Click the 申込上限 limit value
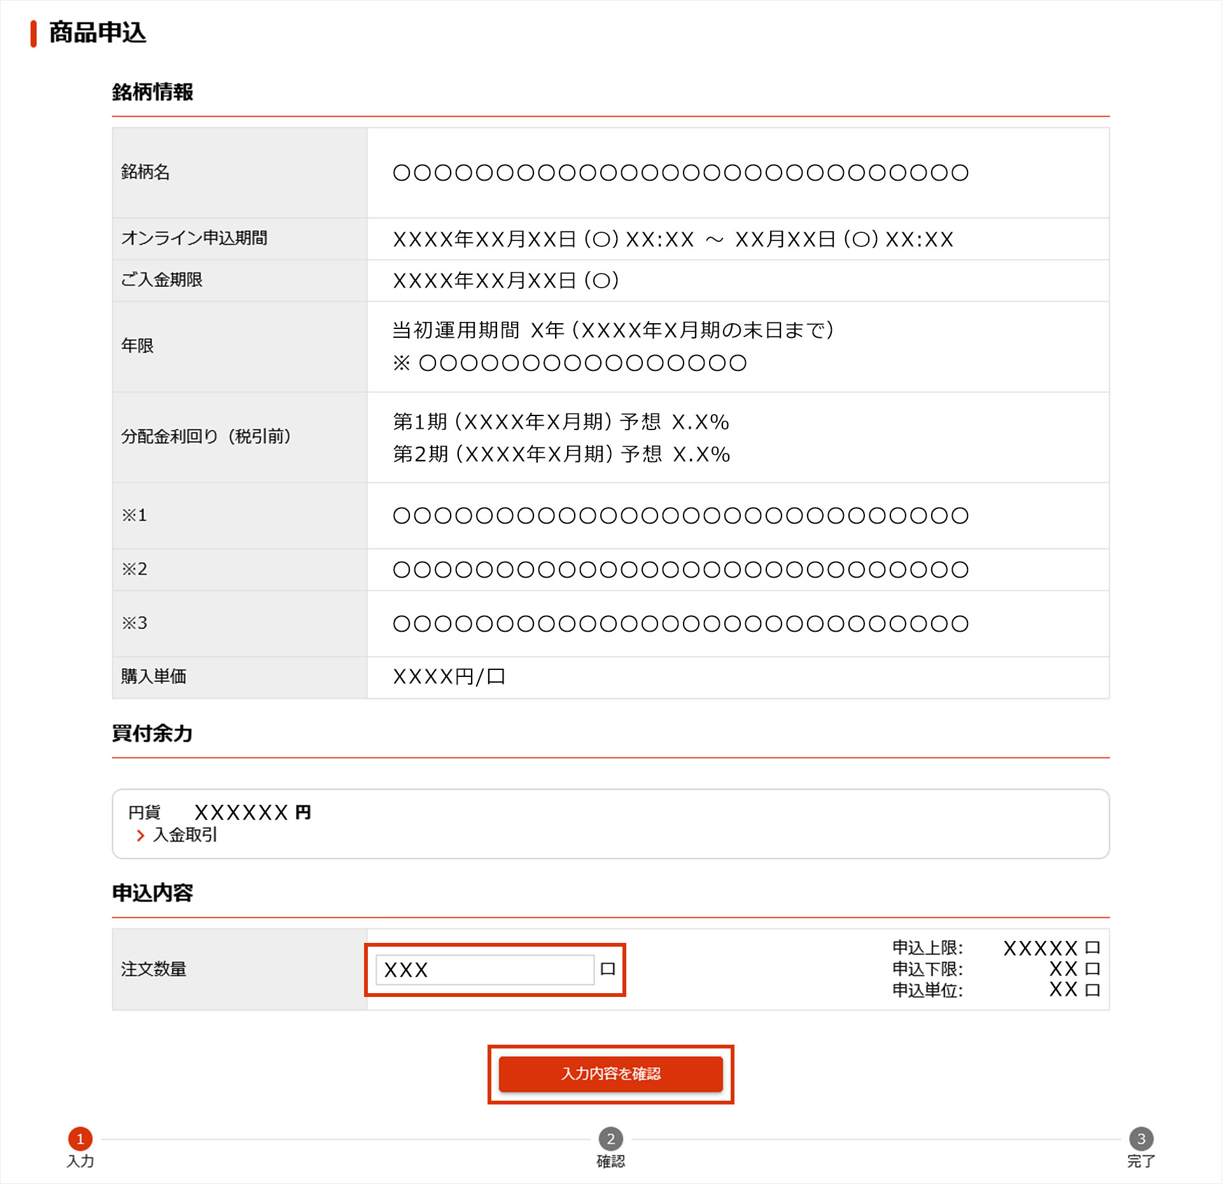 [1051, 948]
